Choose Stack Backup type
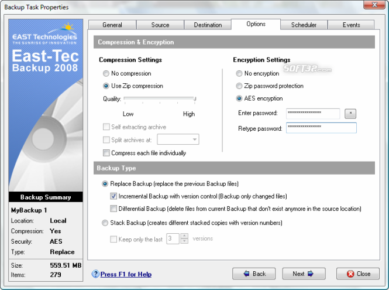The image size is (389, 290). 105,223
